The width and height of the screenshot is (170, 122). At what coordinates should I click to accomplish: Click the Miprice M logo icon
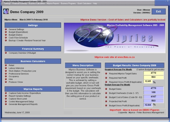pos(6,11)
